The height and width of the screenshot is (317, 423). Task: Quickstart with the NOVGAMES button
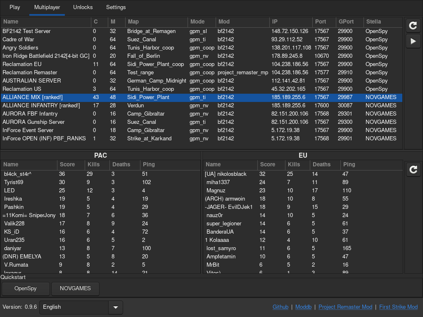(75, 289)
